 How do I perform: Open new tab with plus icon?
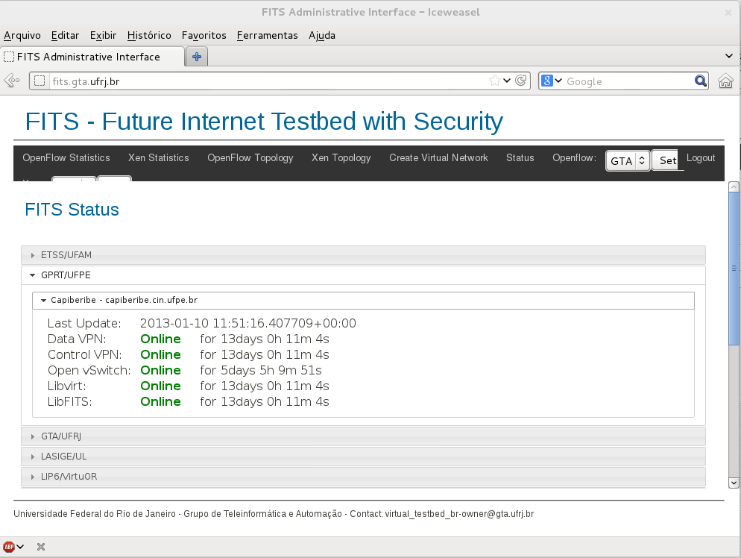tap(197, 57)
